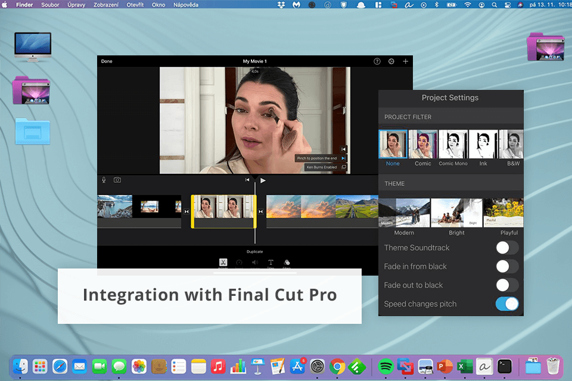
Task: Open Control Center in menu bar
Action: pos(507,5)
